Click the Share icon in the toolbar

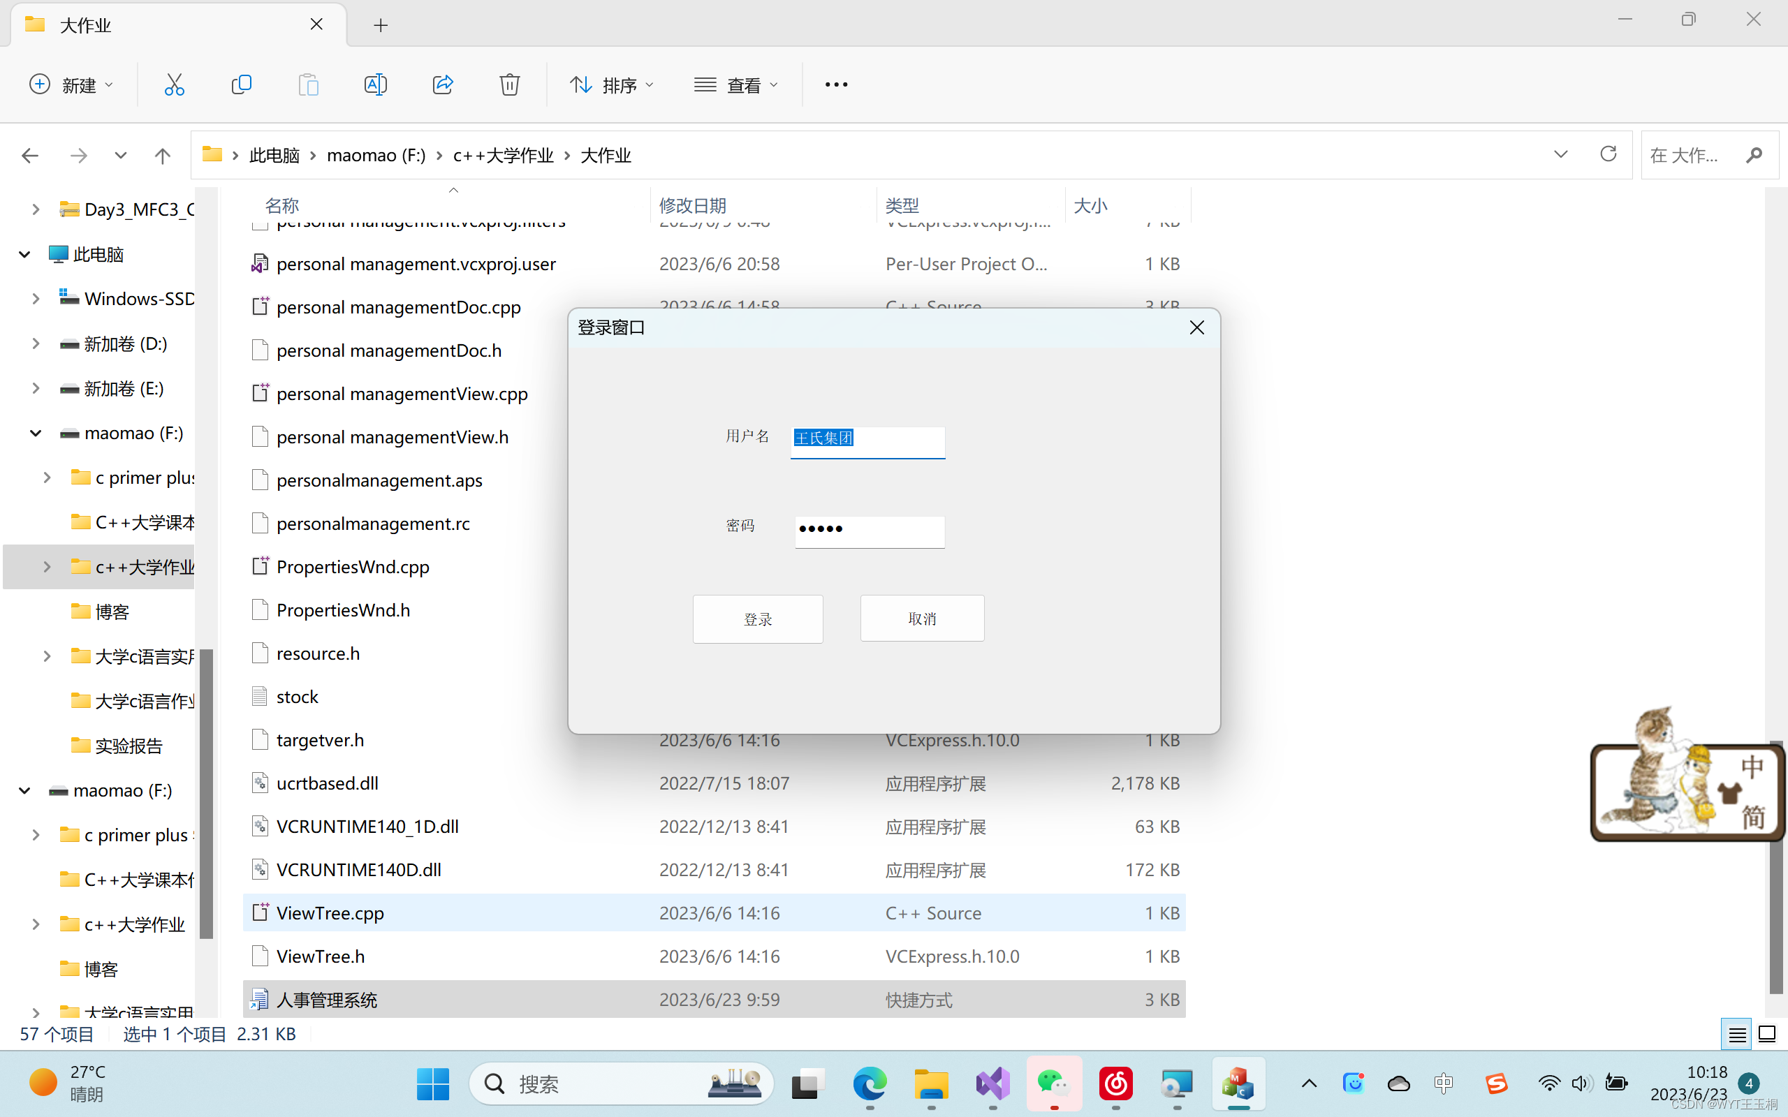coord(442,84)
